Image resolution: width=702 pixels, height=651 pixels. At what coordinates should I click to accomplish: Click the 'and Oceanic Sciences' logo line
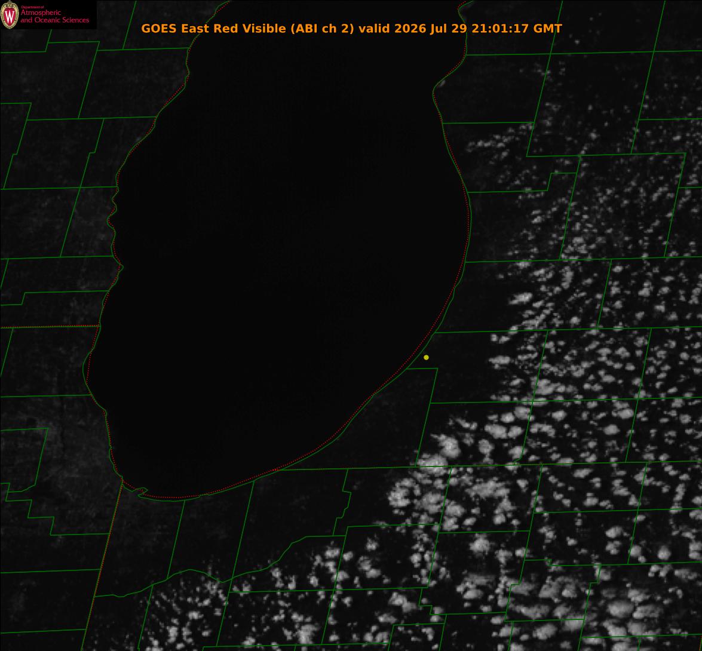[x=54, y=20]
